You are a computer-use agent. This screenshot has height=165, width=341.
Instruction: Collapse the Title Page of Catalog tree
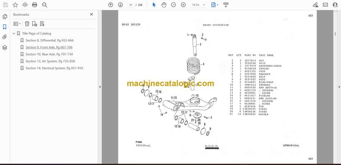coord(14,33)
